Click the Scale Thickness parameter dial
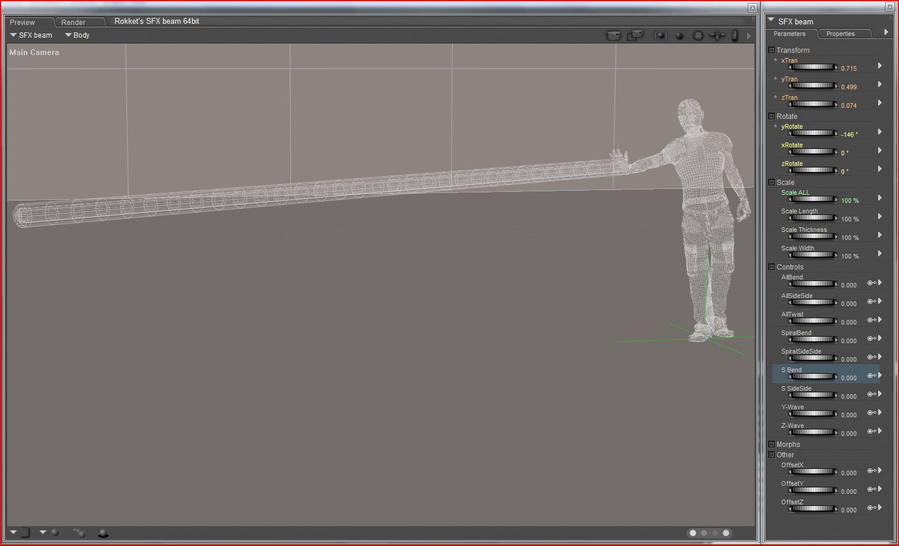The width and height of the screenshot is (899, 546). tap(813, 236)
